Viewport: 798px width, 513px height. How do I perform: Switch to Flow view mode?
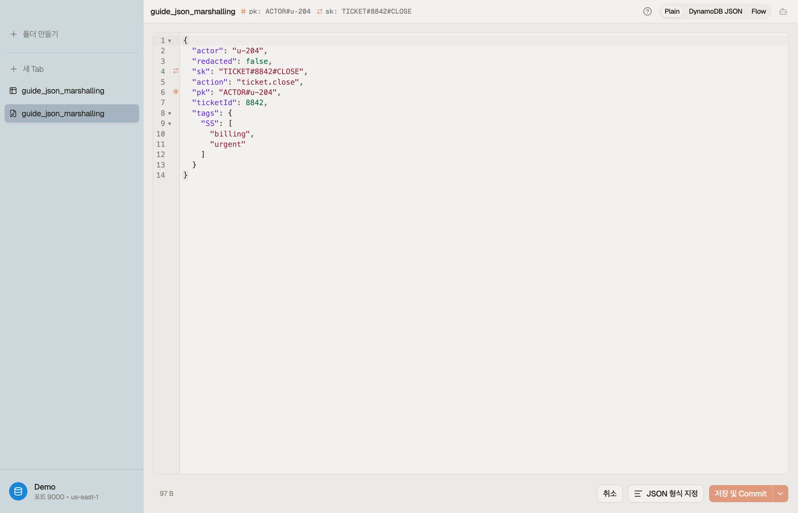coord(759,11)
